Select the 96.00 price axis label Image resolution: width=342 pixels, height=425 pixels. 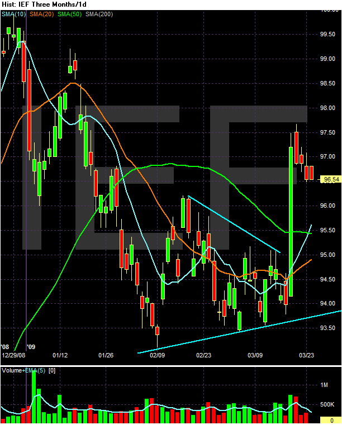click(327, 206)
